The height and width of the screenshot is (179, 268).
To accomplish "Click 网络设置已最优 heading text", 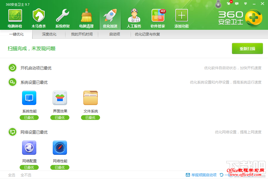I will pos(34,132).
